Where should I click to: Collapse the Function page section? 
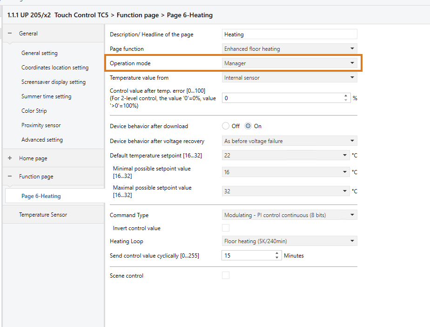(x=10, y=177)
